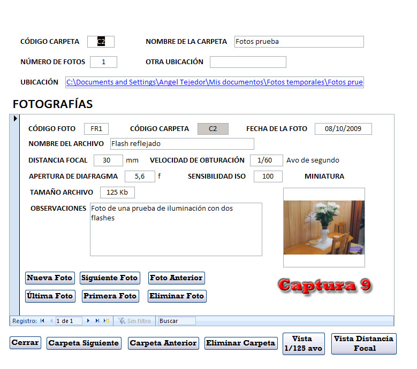Click Sensibilidad ISO value 100

click(268, 176)
